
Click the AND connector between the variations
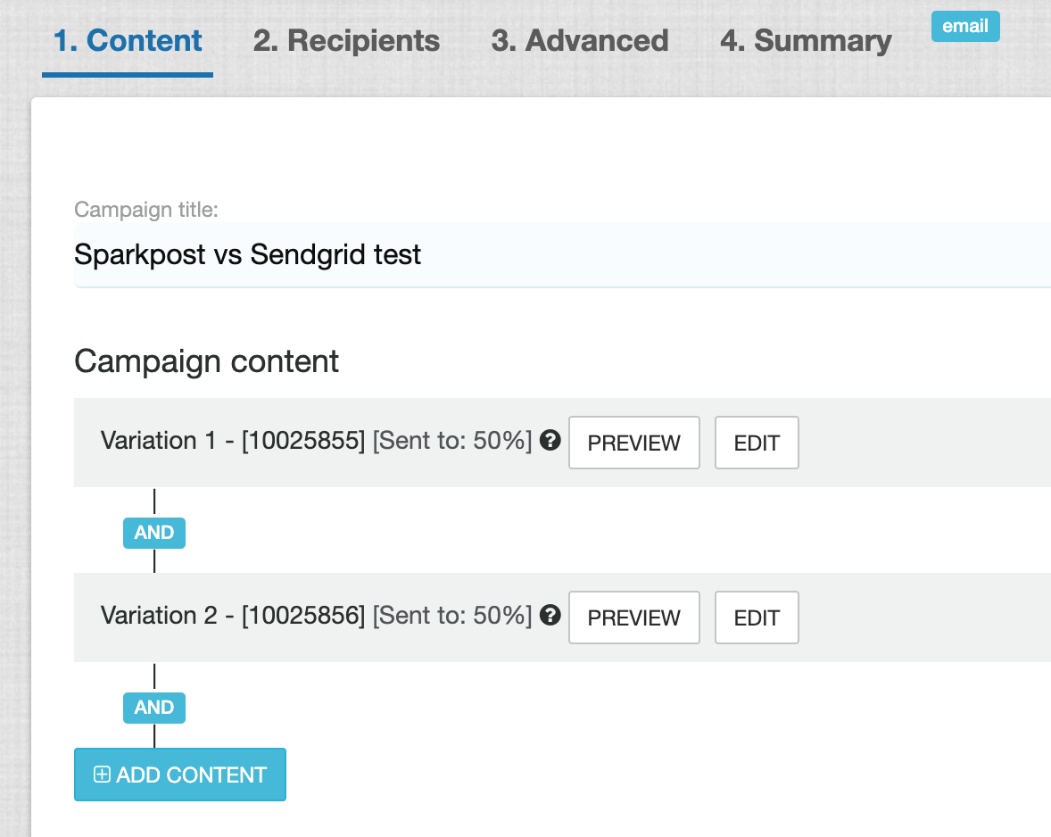153,533
